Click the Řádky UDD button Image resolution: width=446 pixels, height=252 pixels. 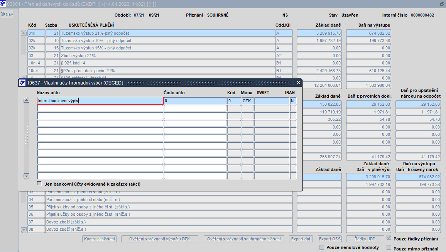pyautogui.click(x=365, y=239)
